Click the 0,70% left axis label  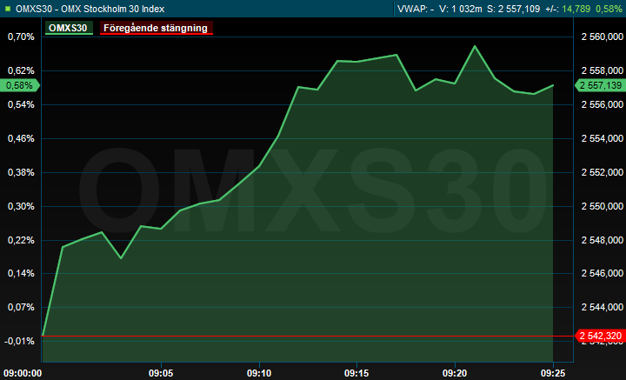point(20,37)
